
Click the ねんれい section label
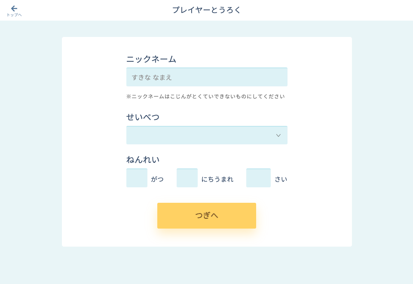tap(143, 159)
